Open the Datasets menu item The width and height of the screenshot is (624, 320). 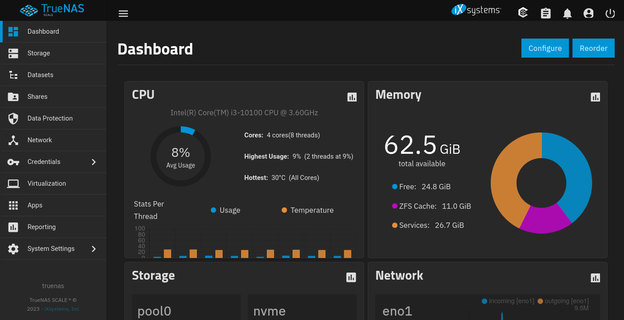(53, 75)
